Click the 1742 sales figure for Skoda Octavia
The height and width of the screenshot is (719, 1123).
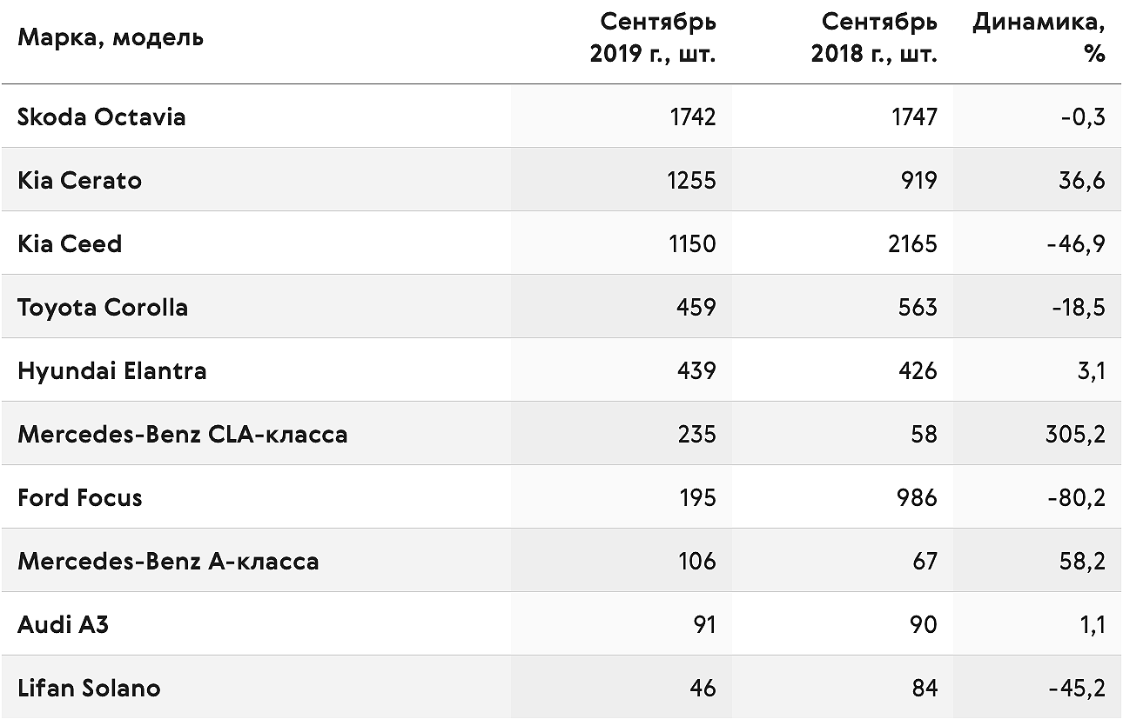click(x=693, y=117)
